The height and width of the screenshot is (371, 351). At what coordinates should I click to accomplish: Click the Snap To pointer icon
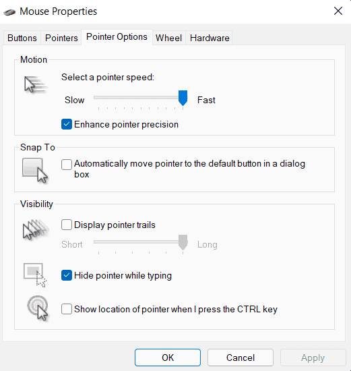tap(35, 171)
